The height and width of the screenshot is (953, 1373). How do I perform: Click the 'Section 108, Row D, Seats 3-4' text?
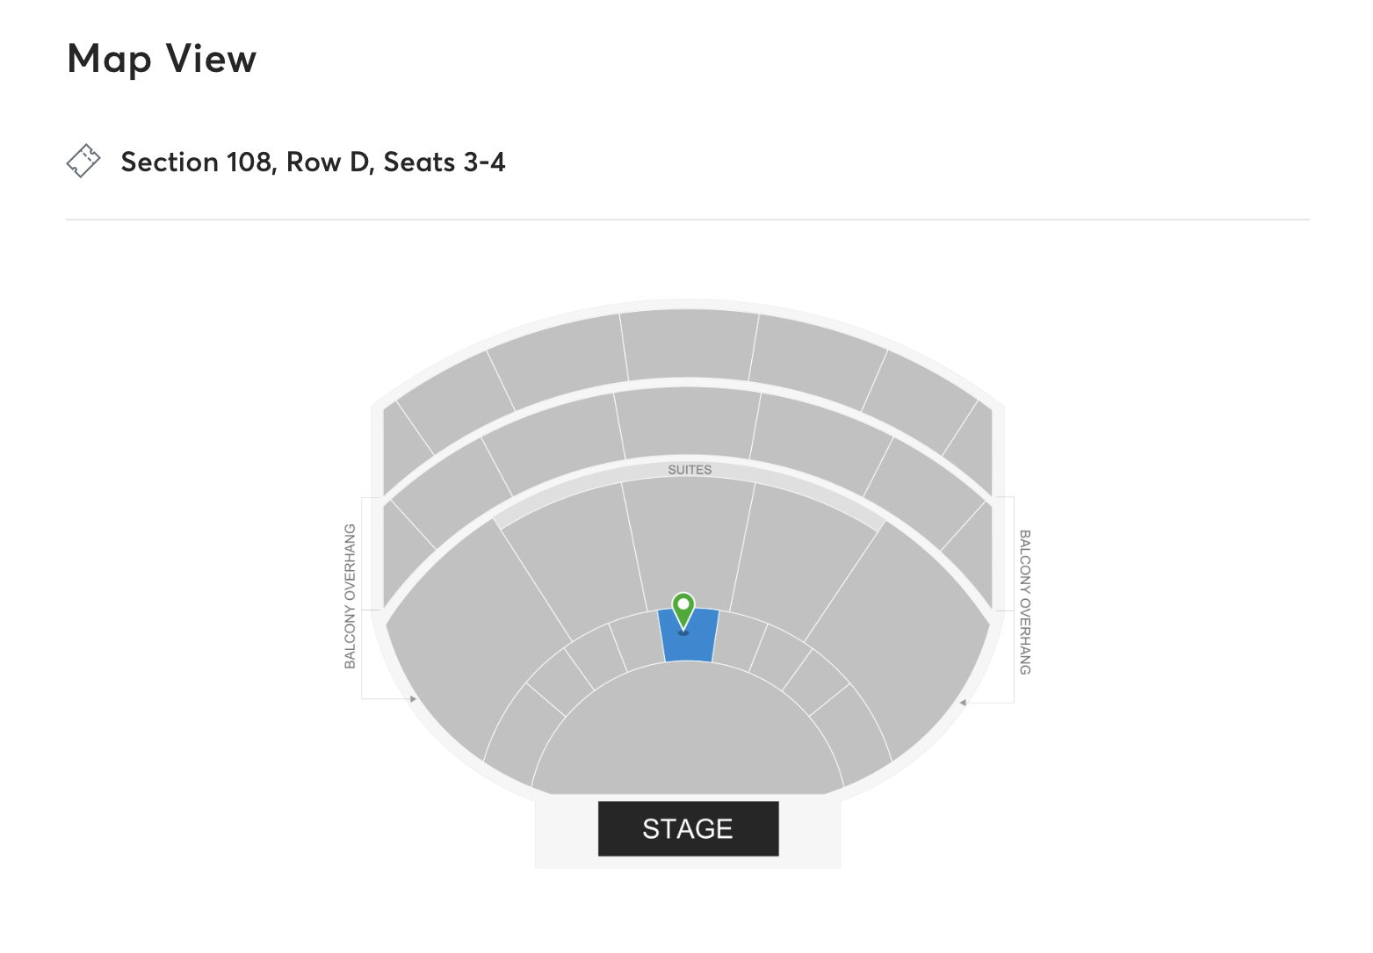[313, 162]
